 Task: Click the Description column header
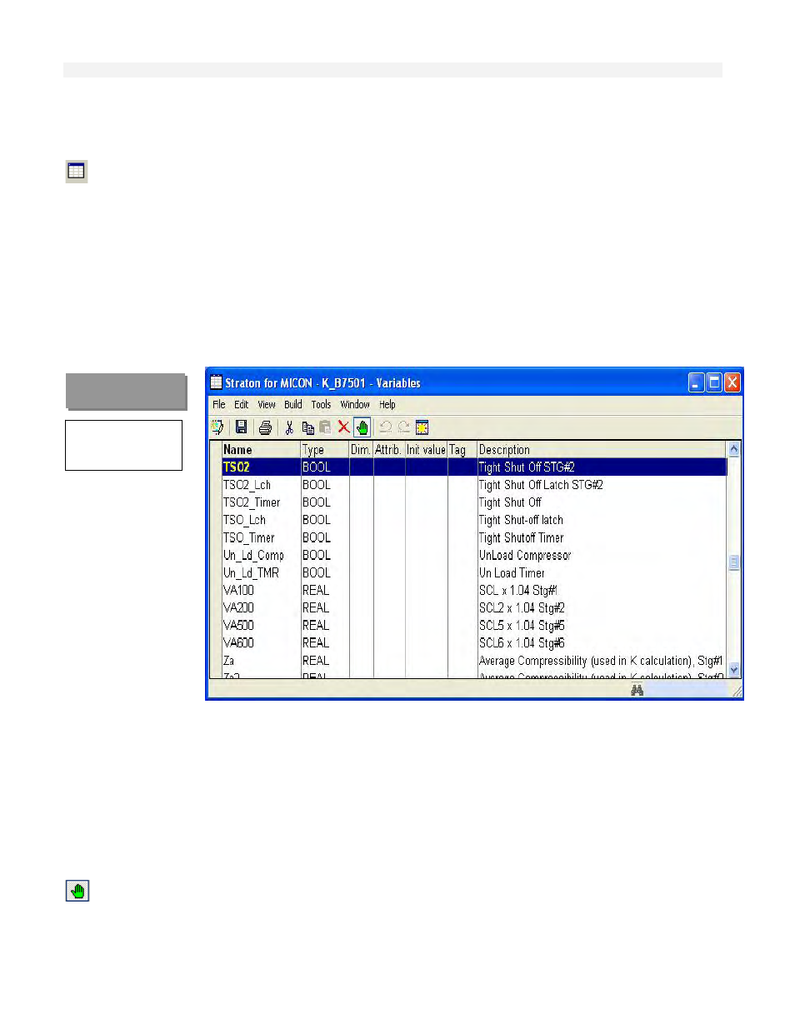(x=602, y=450)
